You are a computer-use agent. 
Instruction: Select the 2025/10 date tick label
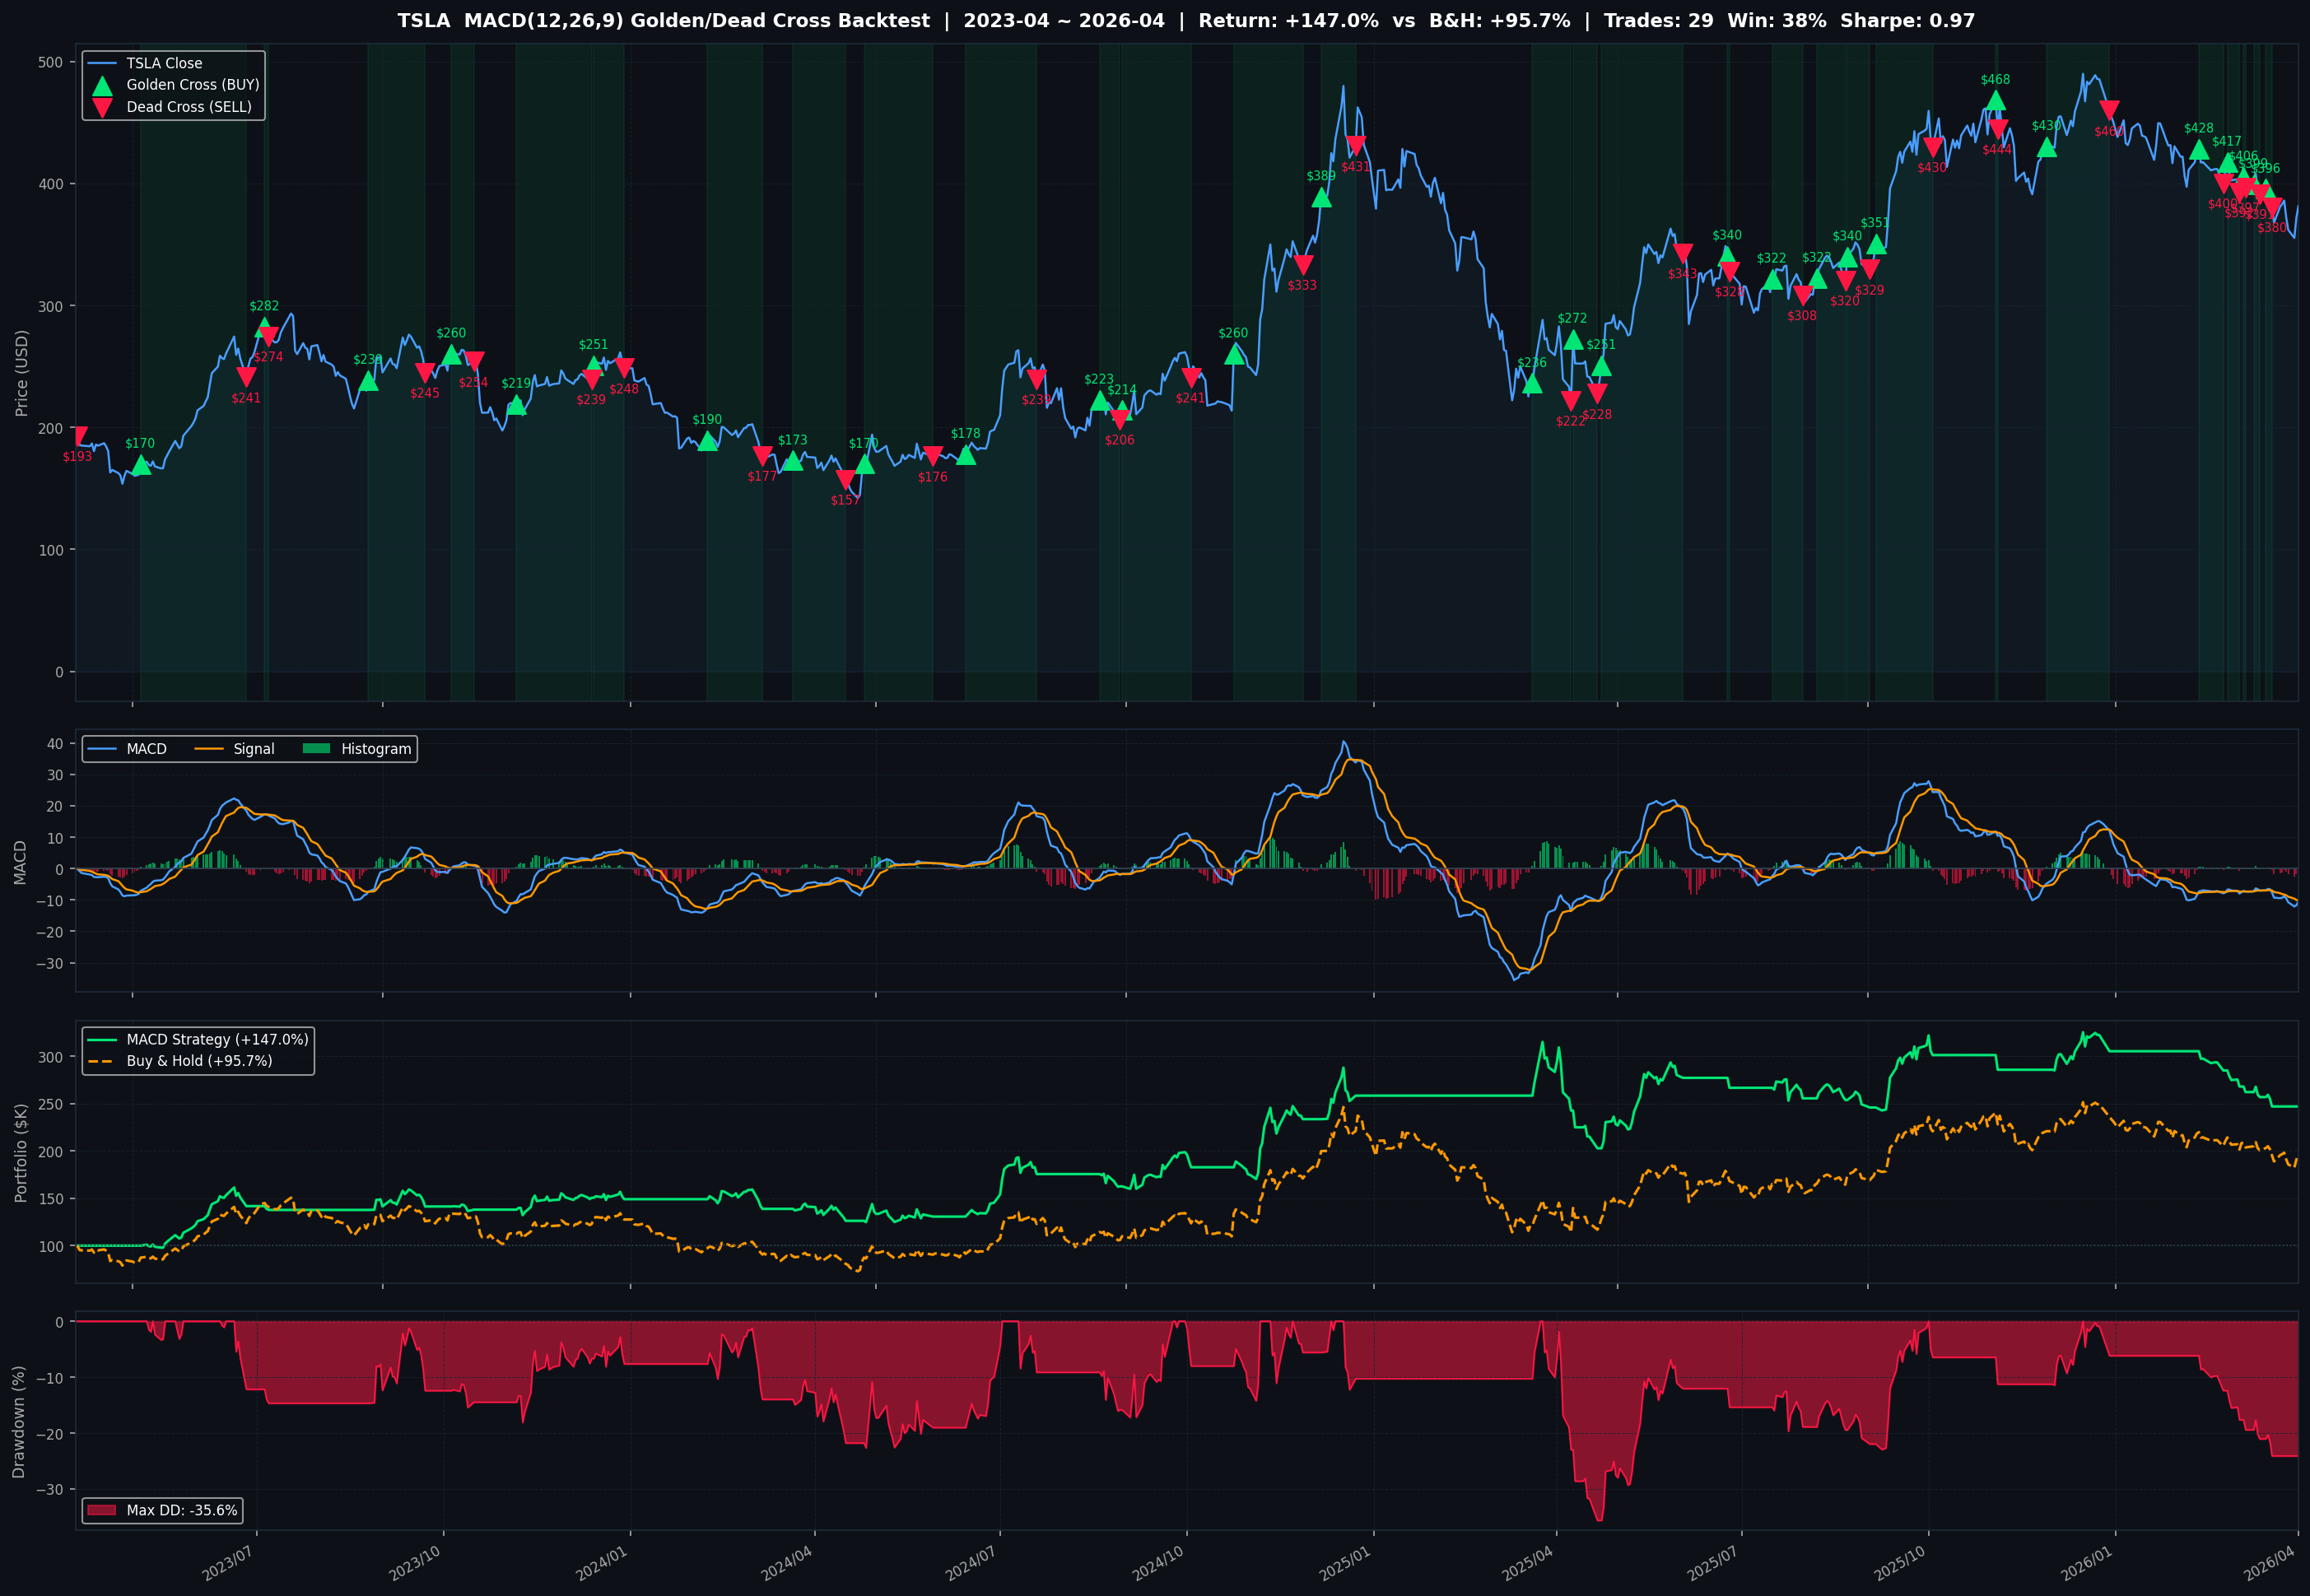[1900, 1564]
